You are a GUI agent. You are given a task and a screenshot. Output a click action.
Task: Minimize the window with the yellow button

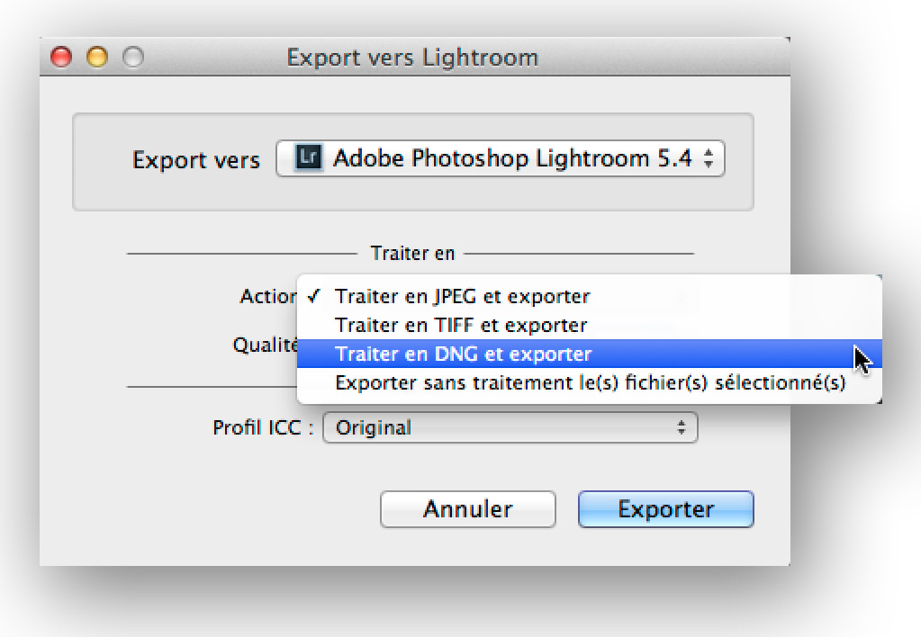click(x=97, y=57)
